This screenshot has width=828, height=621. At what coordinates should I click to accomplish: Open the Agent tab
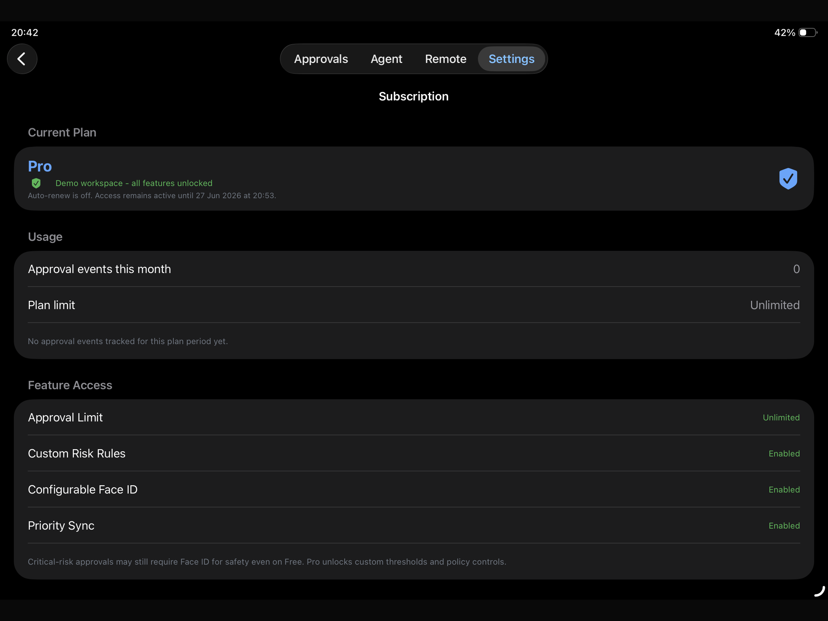pyautogui.click(x=386, y=59)
